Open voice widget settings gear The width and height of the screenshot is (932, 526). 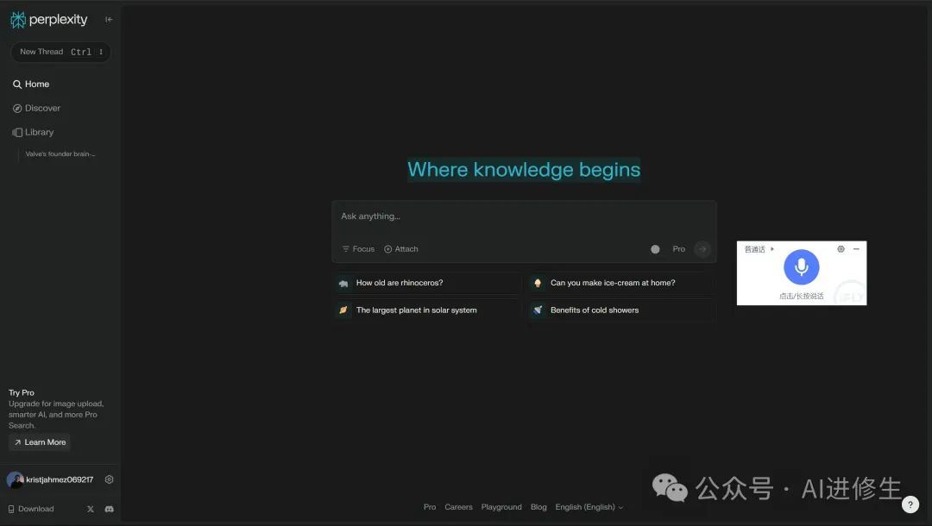[841, 249]
